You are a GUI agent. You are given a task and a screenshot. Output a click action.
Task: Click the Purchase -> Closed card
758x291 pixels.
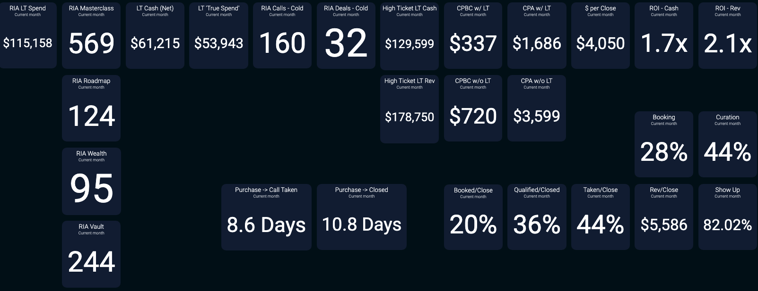(x=362, y=217)
